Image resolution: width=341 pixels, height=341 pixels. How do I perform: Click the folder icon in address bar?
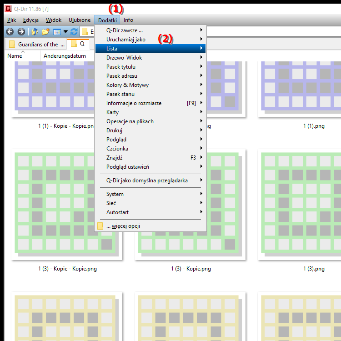pyautogui.click(x=85, y=32)
